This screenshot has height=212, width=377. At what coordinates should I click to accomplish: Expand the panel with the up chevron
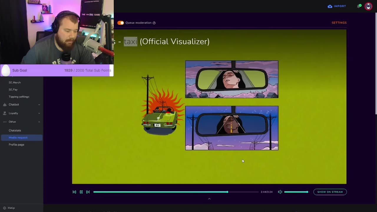click(209, 199)
